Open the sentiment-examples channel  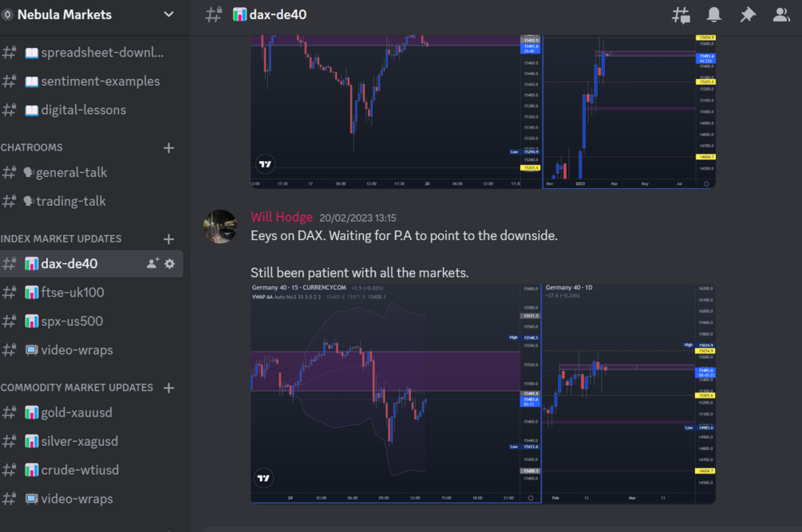click(x=92, y=81)
